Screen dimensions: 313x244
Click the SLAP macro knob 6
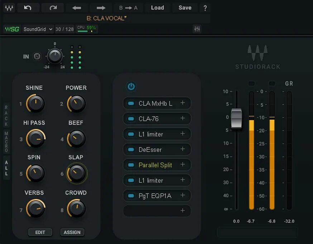(76, 173)
